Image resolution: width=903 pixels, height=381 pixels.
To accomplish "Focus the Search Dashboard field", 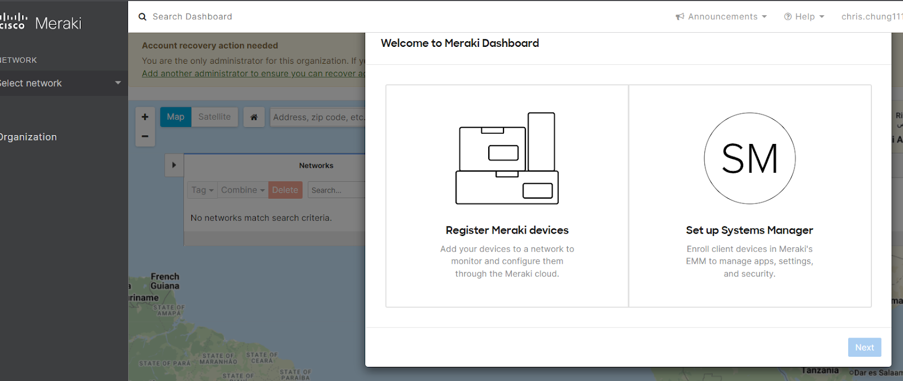I will tap(192, 17).
